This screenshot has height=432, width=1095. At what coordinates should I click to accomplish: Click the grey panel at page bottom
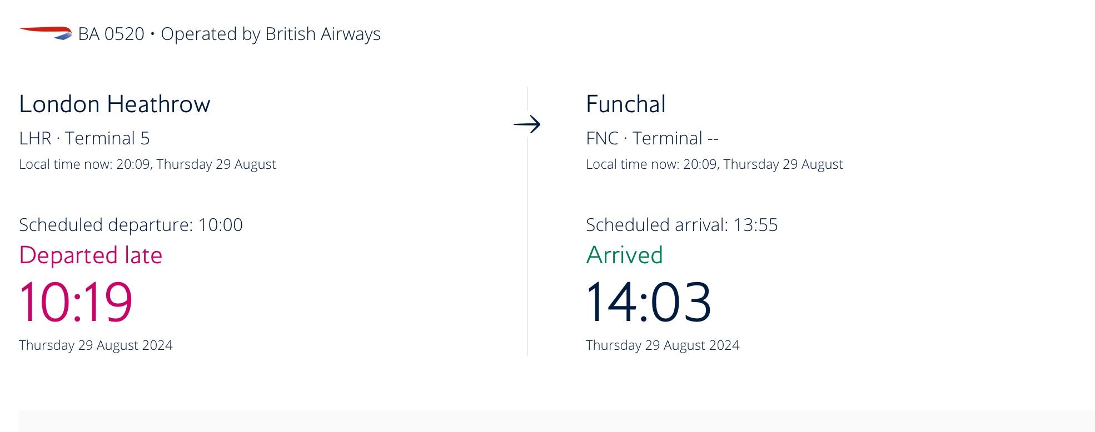click(556, 421)
